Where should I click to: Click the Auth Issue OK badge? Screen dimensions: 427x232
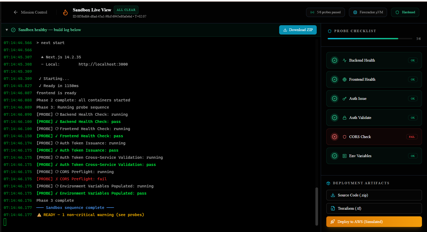pos(413,98)
